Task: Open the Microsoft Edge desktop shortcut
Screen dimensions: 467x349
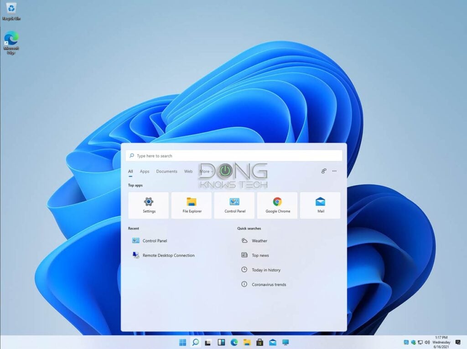Action: [11, 42]
